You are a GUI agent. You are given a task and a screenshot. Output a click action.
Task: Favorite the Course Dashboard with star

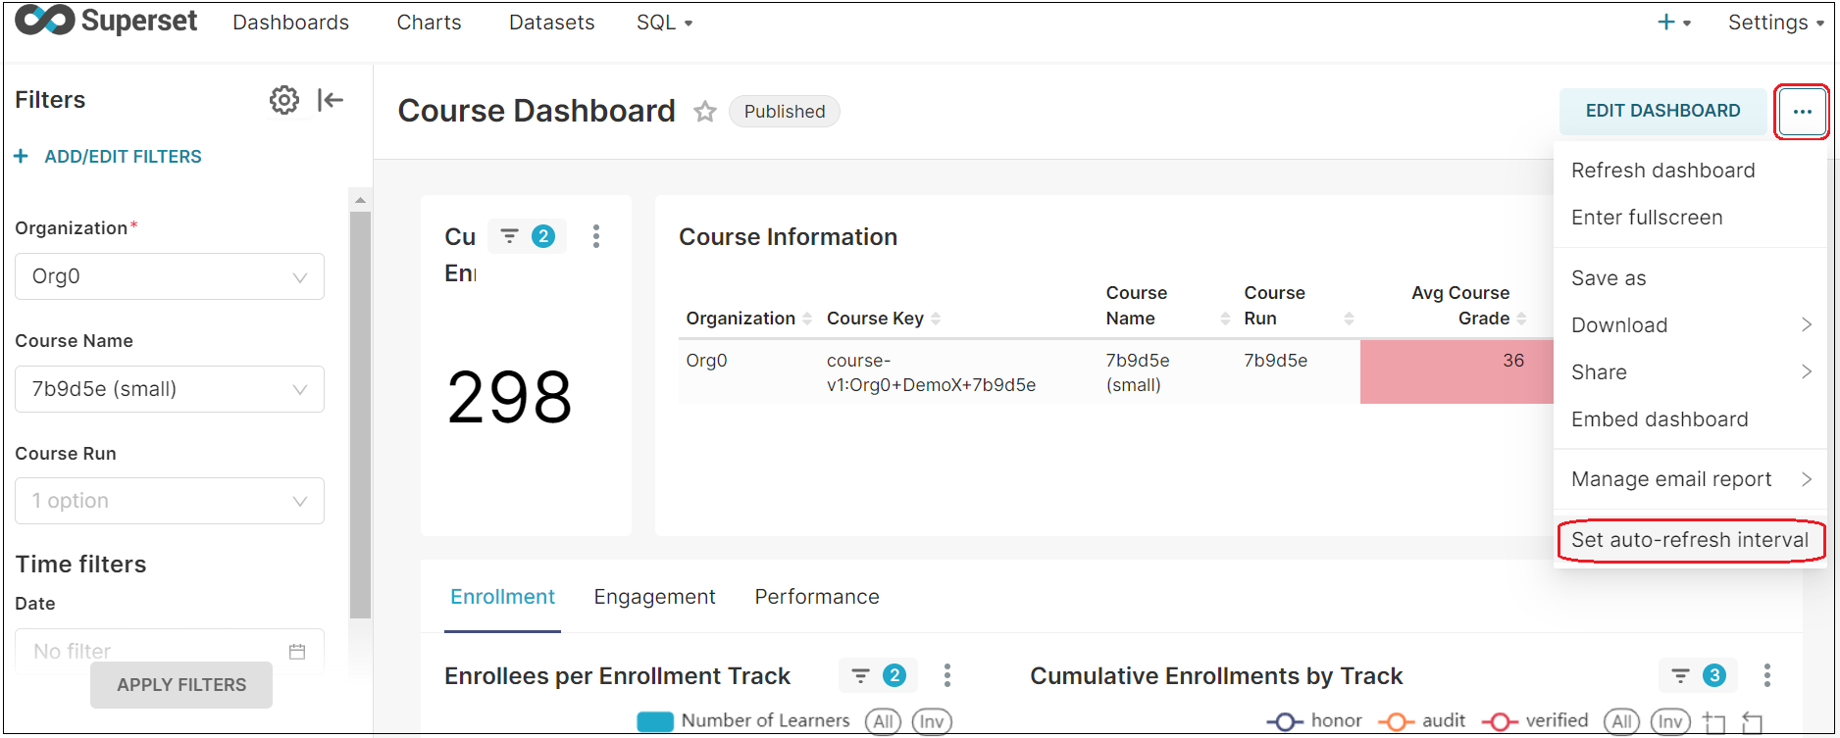pos(704,112)
